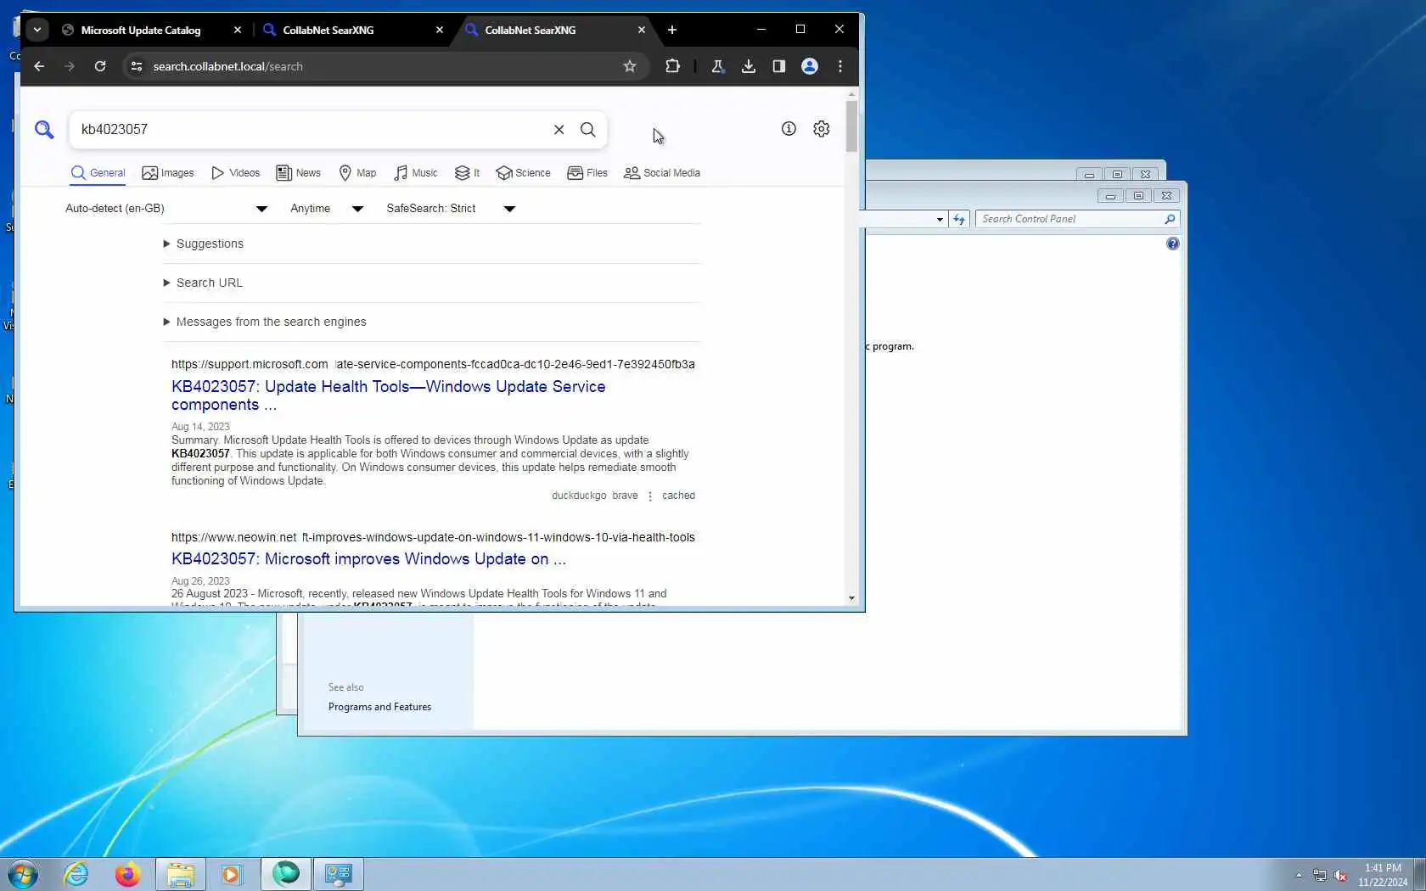Select the Map search category
This screenshot has width=1426, height=891.
[357, 173]
